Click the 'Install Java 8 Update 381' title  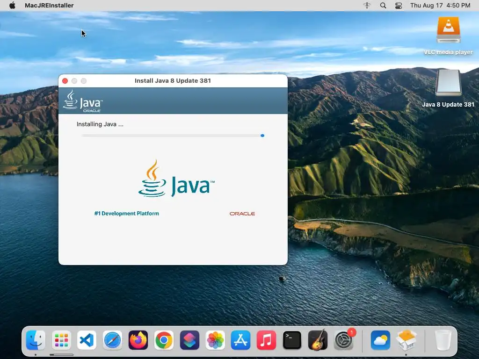173,80
